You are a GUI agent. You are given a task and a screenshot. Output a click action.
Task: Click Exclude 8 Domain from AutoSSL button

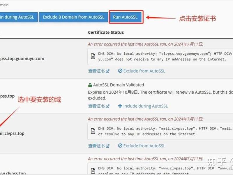click(73, 17)
